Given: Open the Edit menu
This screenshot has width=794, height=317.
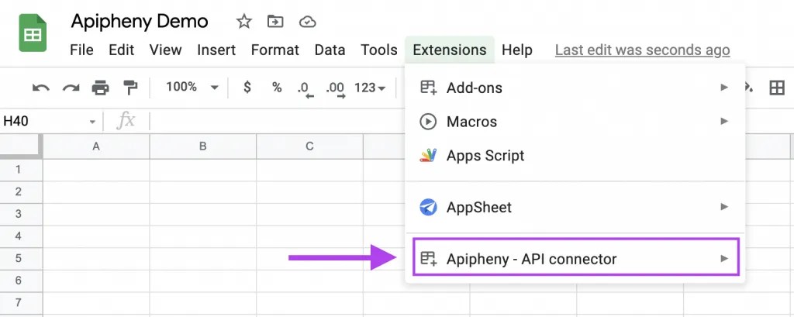Looking at the screenshot, I should point(122,50).
